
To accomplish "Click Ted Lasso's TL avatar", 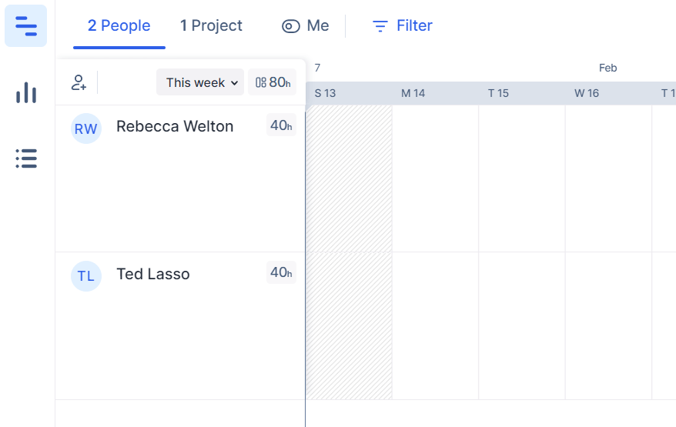I will coord(85,275).
